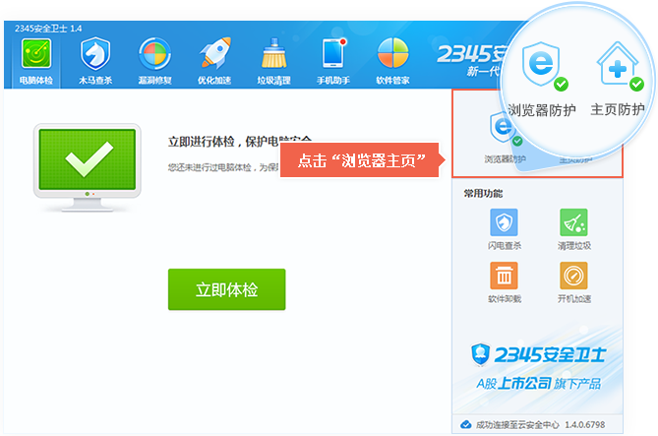Click 闪电查杀 blue shield icon
Image resolution: width=658 pixels, height=436 pixels.
pos(504,222)
